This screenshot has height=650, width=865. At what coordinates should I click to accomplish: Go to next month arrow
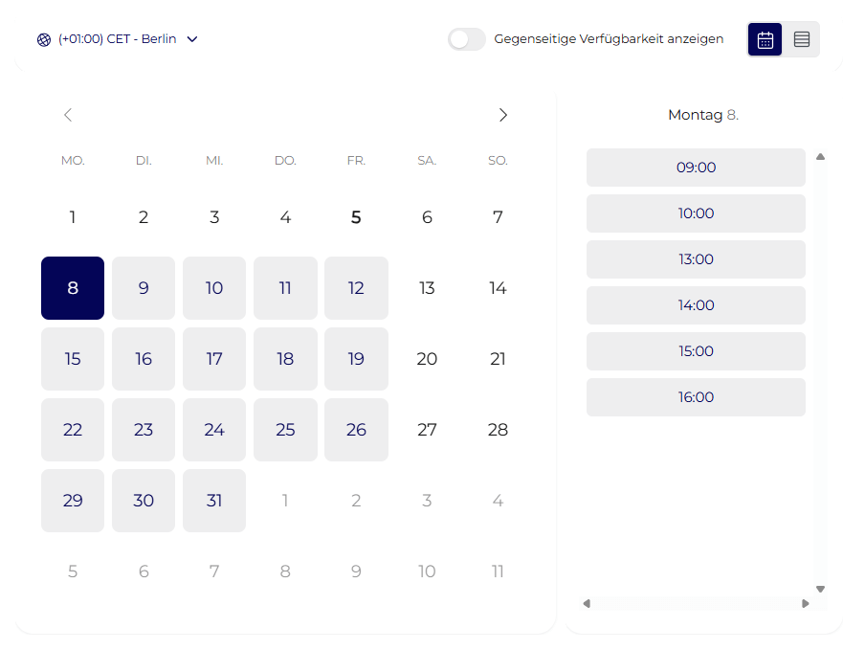(503, 115)
